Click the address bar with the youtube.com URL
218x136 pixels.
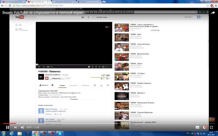pyautogui.click(x=111, y=5)
